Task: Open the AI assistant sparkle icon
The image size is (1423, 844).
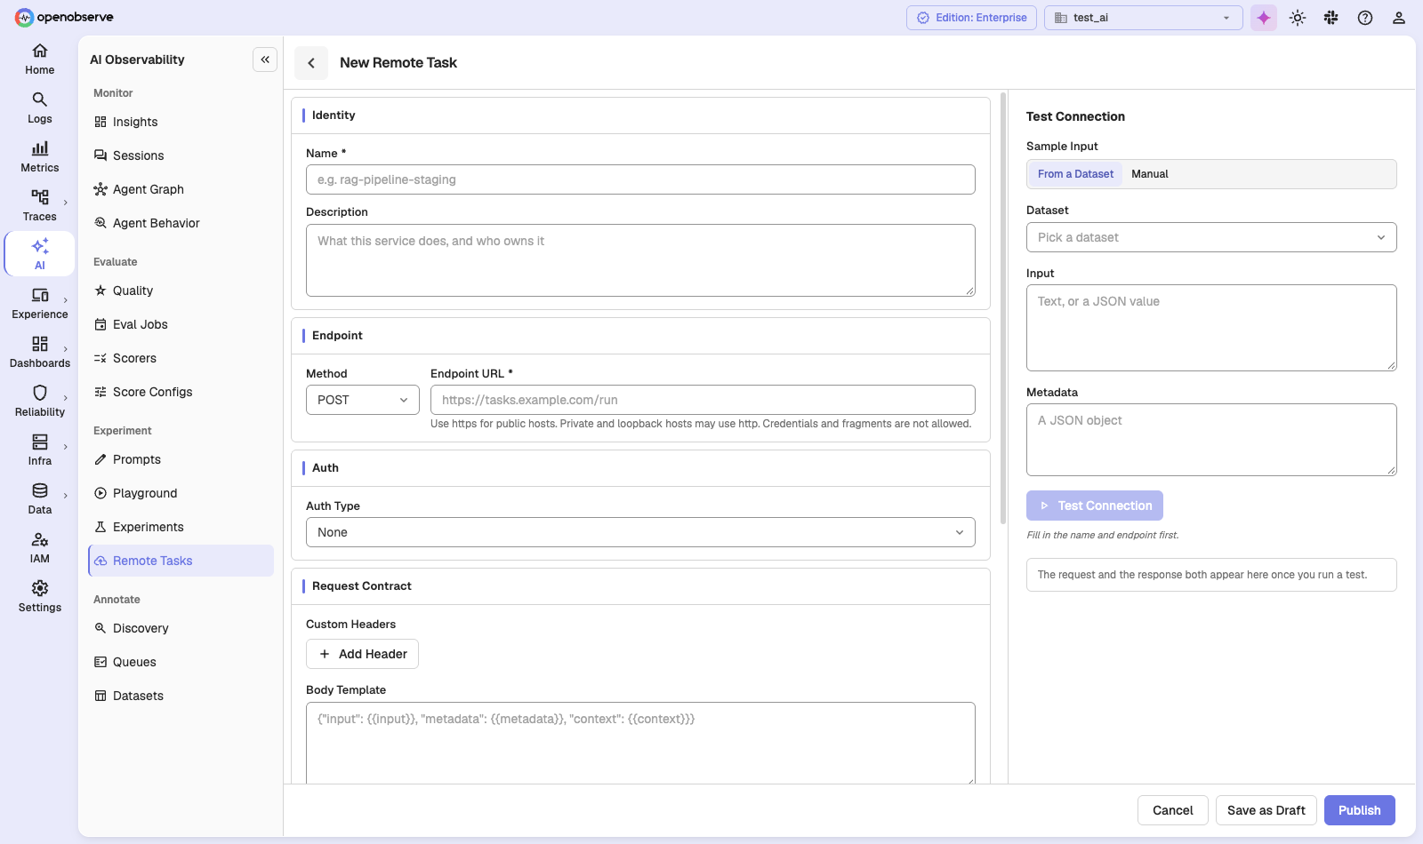Action: (x=1264, y=18)
